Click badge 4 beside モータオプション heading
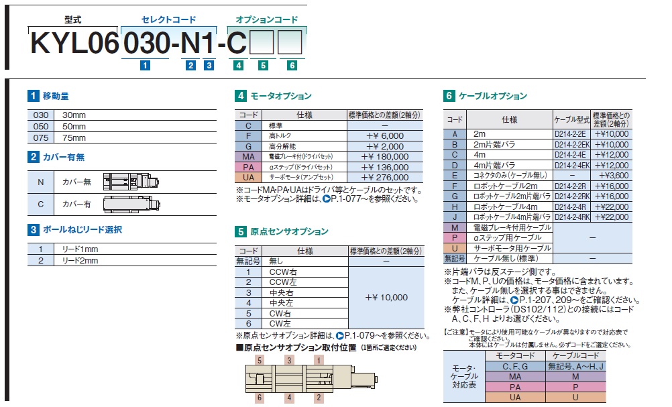Viewport: 672px width, 407px height. pyautogui.click(x=240, y=97)
